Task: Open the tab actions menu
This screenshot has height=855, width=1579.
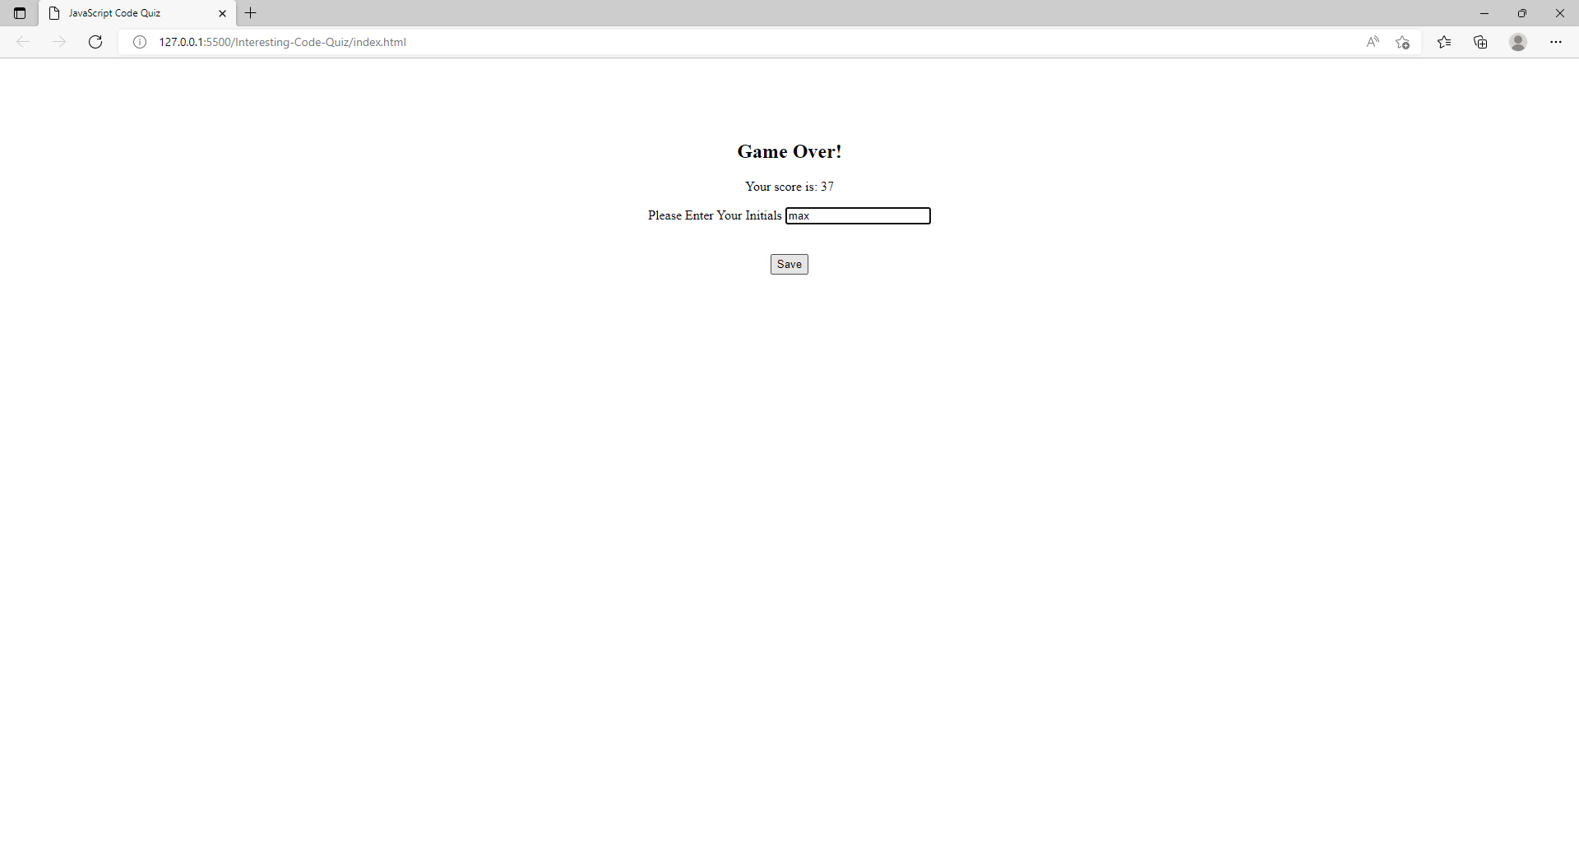Action: tap(20, 13)
